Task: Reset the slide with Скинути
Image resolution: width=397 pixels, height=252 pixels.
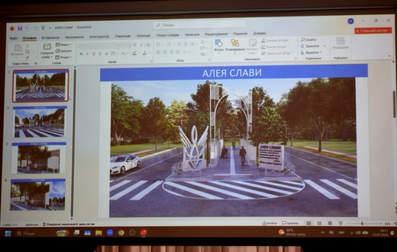Action: (x=64, y=51)
